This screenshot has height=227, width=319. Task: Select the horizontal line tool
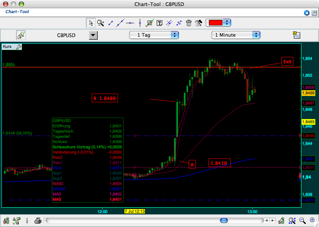pyautogui.click(x=130, y=23)
